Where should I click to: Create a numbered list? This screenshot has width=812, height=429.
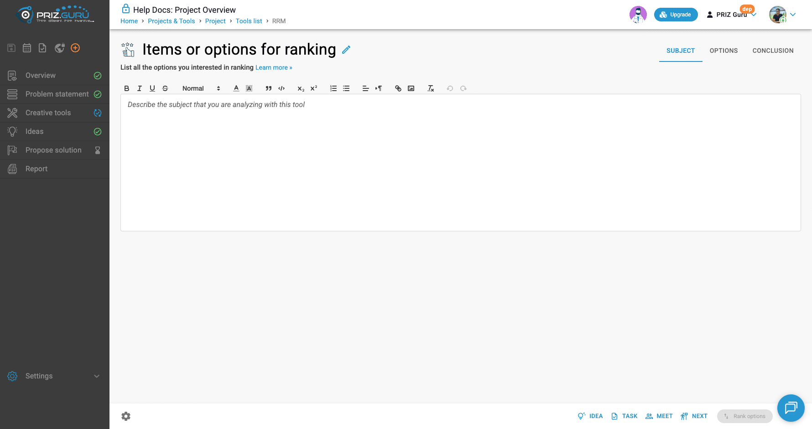point(333,88)
